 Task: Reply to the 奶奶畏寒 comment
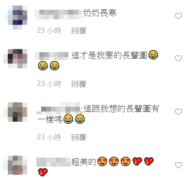point(79,31)
